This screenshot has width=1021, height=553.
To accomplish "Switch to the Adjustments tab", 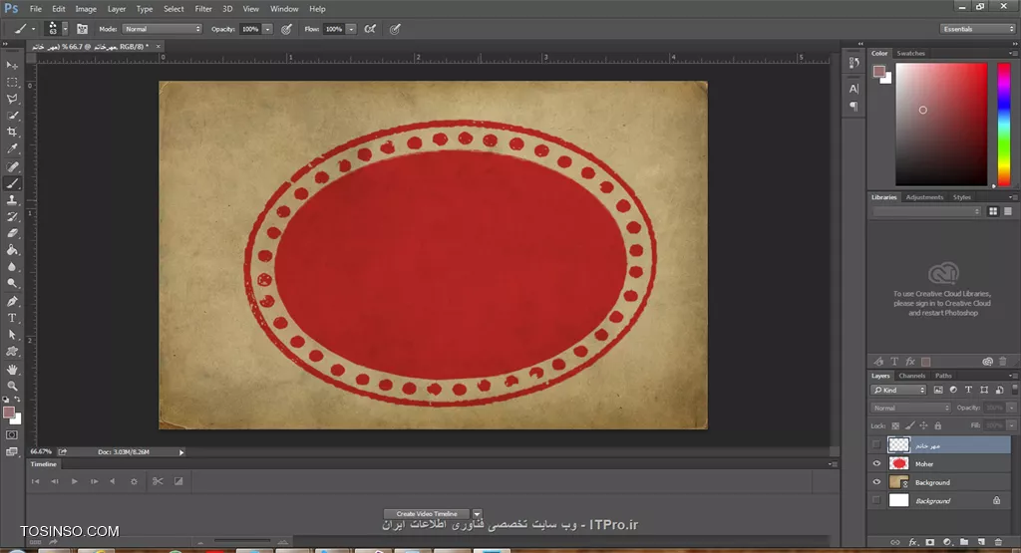I will tap(924, 197).
